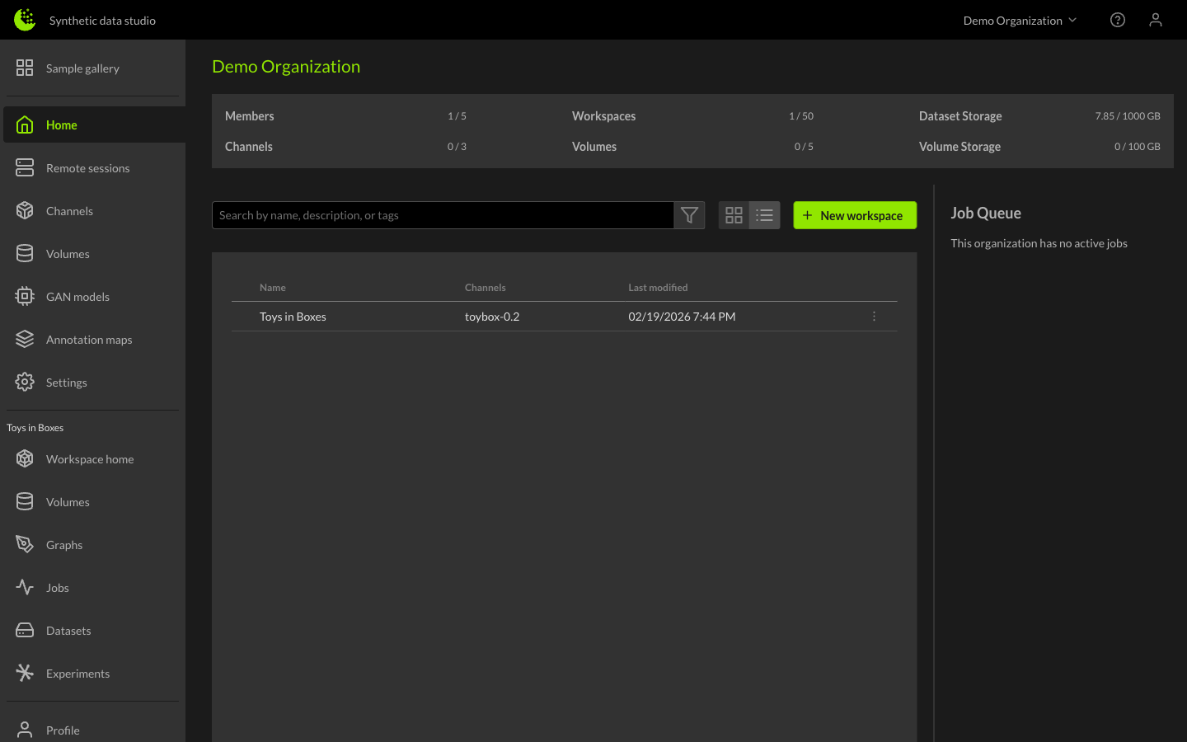Open the Sample gallery menu item
The width and height of the screenshot is (1187, 742).
point(82,68)
